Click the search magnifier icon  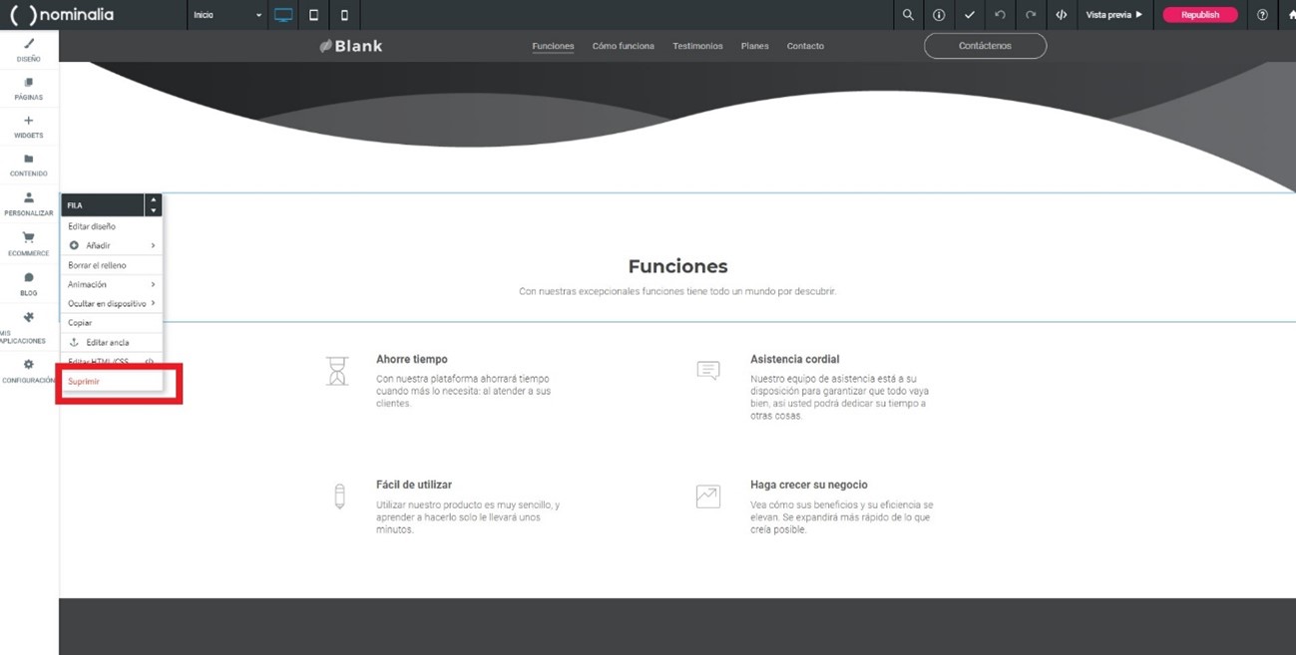pos(907,15)
